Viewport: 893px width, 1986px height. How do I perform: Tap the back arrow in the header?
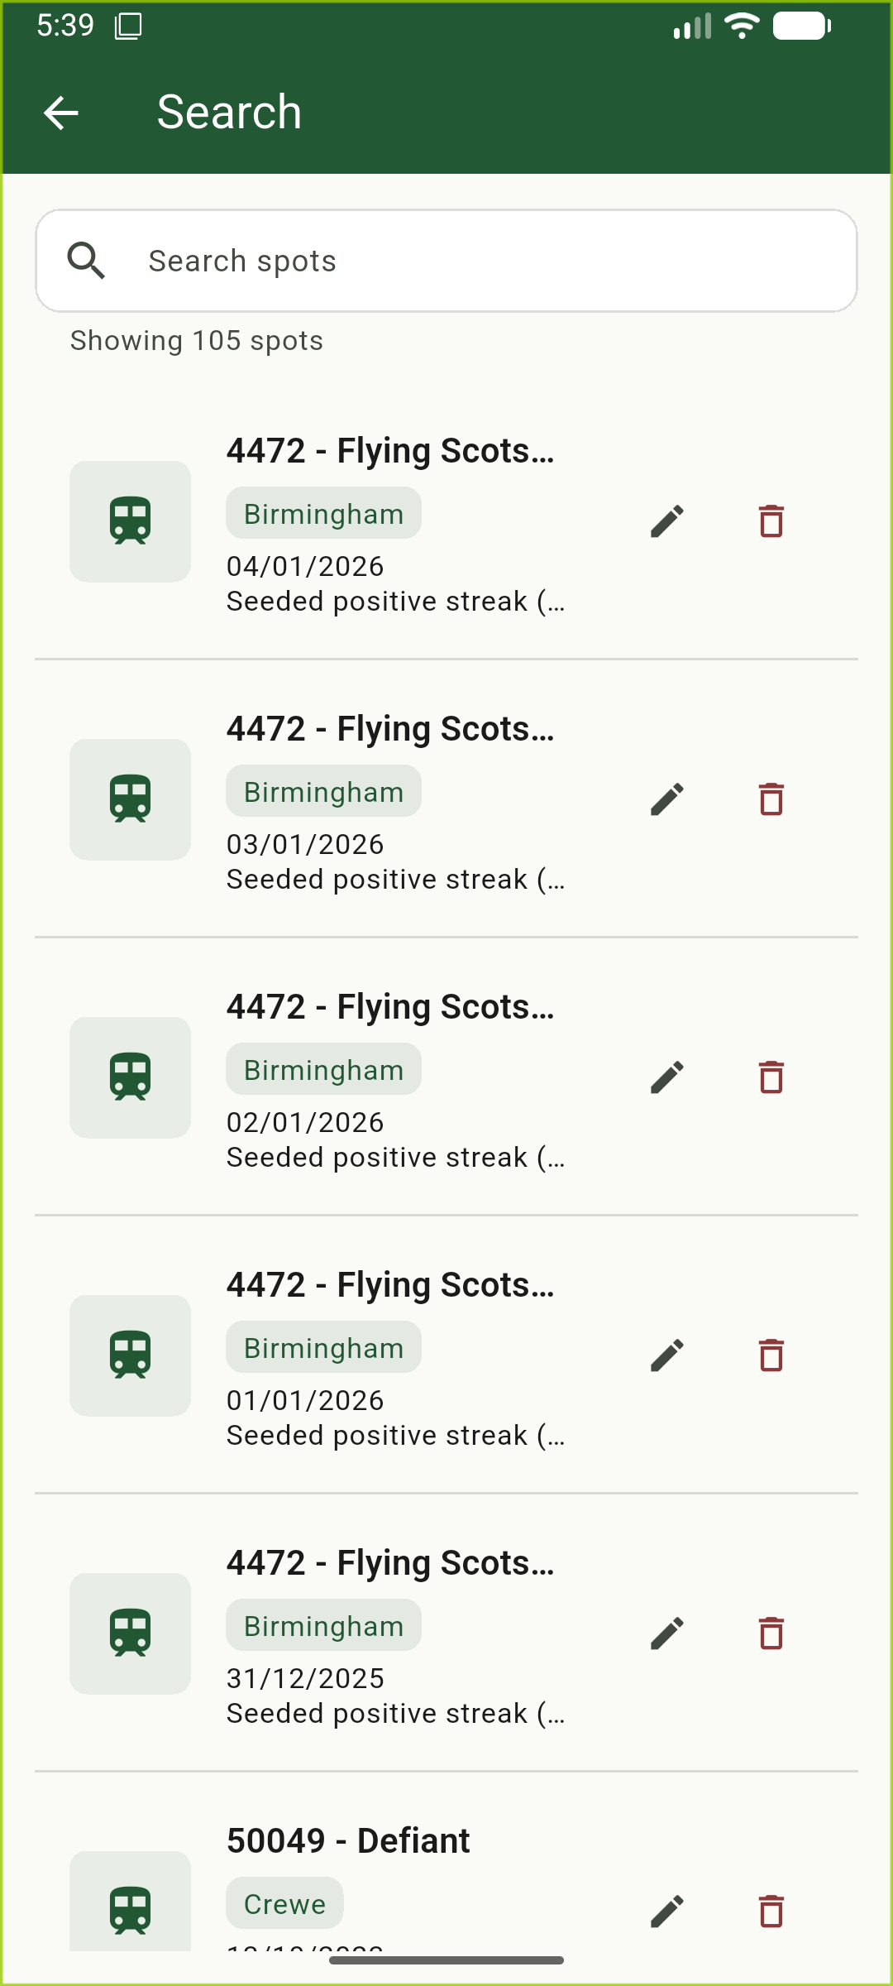[61, 113]
